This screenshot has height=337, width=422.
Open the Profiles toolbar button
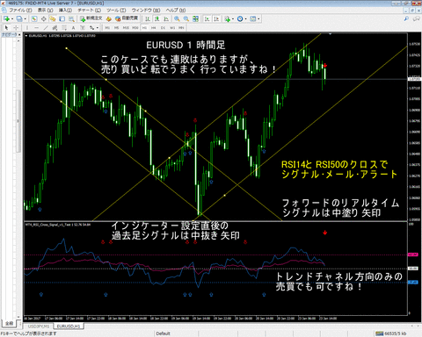tap(19, 18)
